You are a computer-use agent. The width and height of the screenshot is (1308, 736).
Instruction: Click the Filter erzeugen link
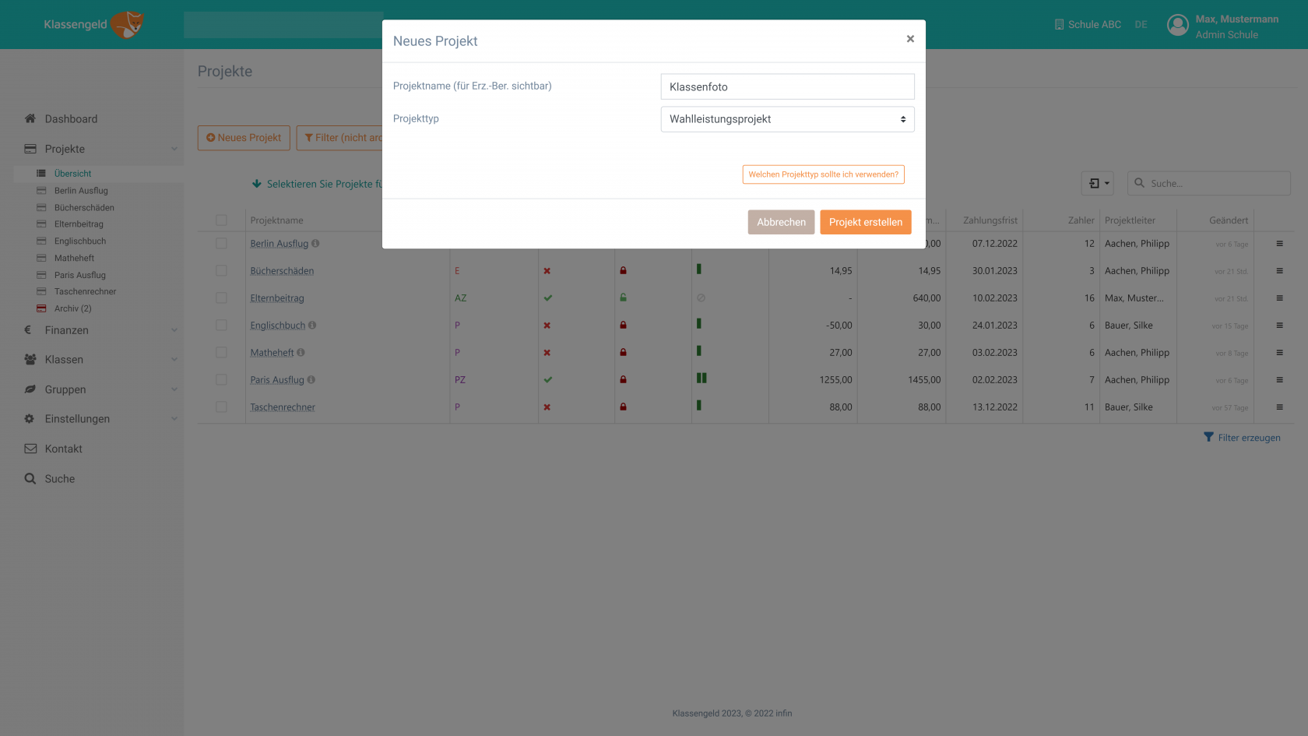pos(1242,438)
